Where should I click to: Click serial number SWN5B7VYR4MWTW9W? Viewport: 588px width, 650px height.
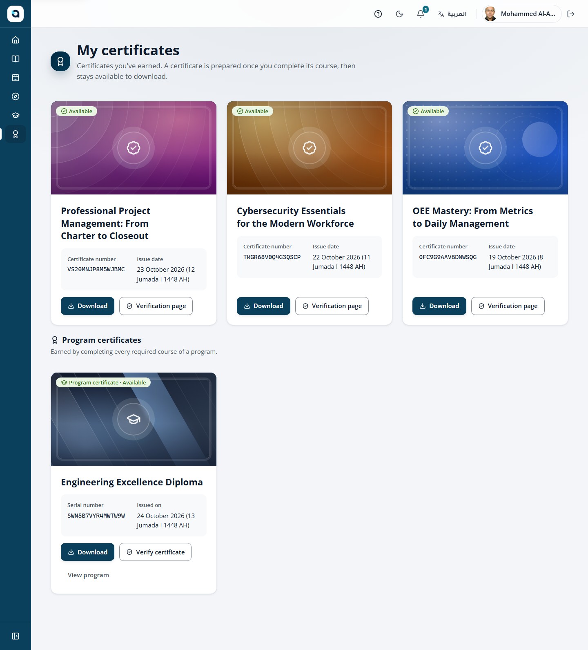96,516
